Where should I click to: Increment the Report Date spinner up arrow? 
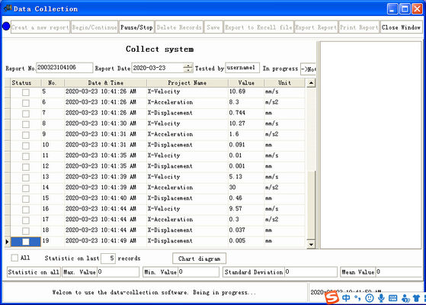click(187, 66)
